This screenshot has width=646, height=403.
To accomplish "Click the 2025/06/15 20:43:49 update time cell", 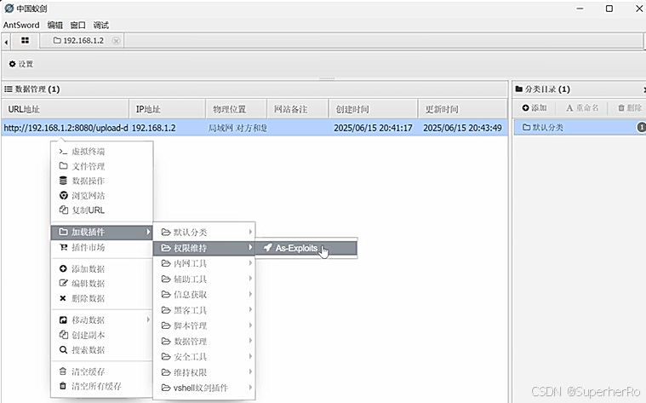I will tap(462, 128).
